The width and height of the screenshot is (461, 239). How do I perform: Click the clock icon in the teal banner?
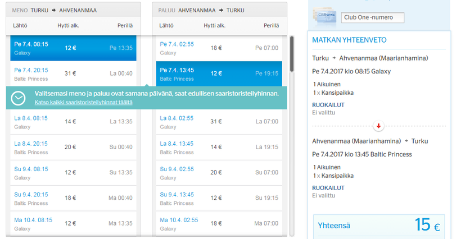tap(19, 98)
